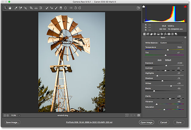The image size is (191, 130).
Task: Open the Split Toning panel tab
Action: [x=158, y=34]
